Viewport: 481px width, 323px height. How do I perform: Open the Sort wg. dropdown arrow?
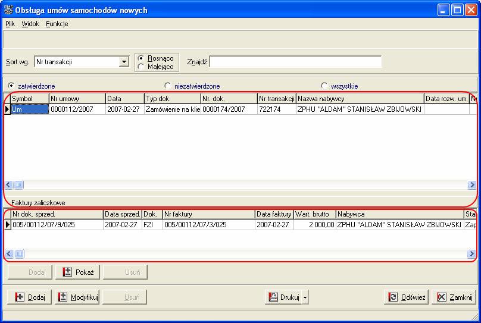(x=124, y=62)
